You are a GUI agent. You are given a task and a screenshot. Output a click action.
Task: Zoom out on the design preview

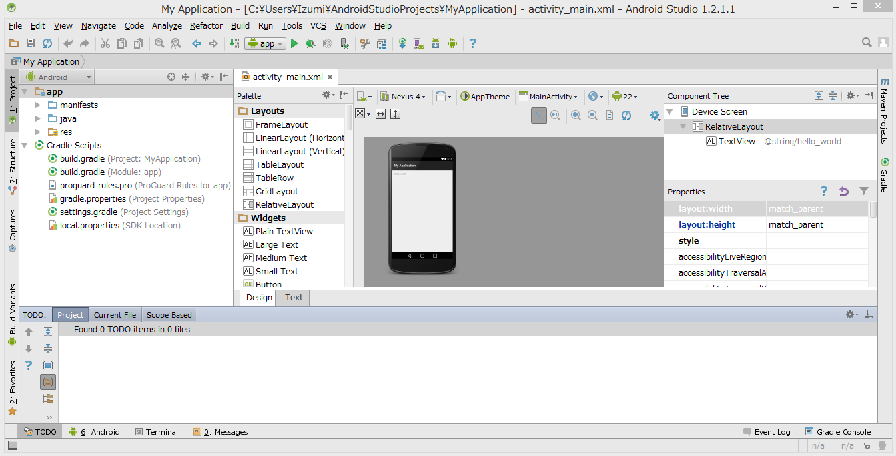[x=592, y=116]
